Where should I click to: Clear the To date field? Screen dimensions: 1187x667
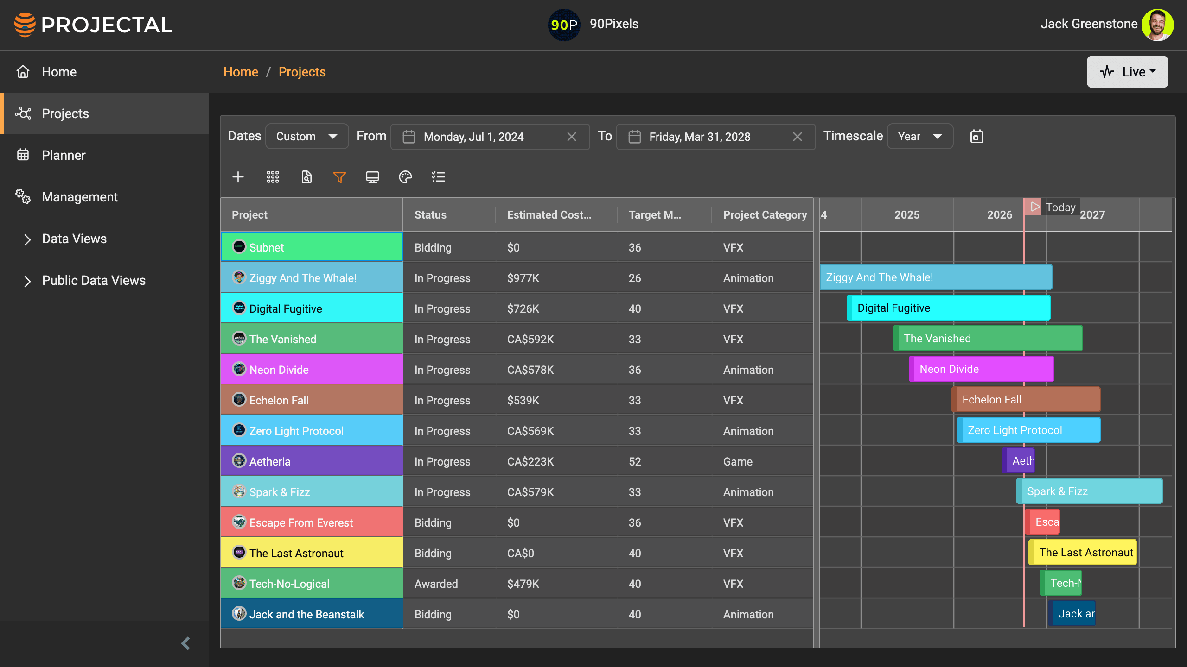798,137
